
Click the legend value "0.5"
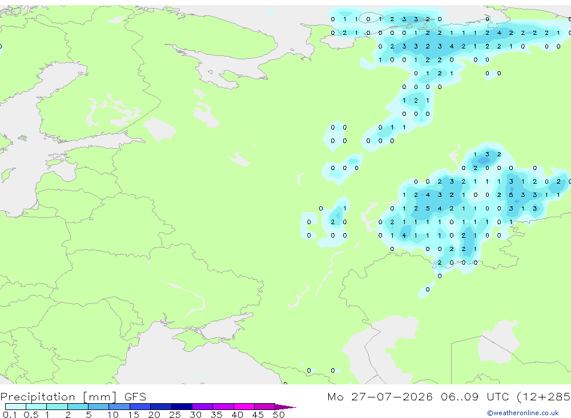(31, 415)
